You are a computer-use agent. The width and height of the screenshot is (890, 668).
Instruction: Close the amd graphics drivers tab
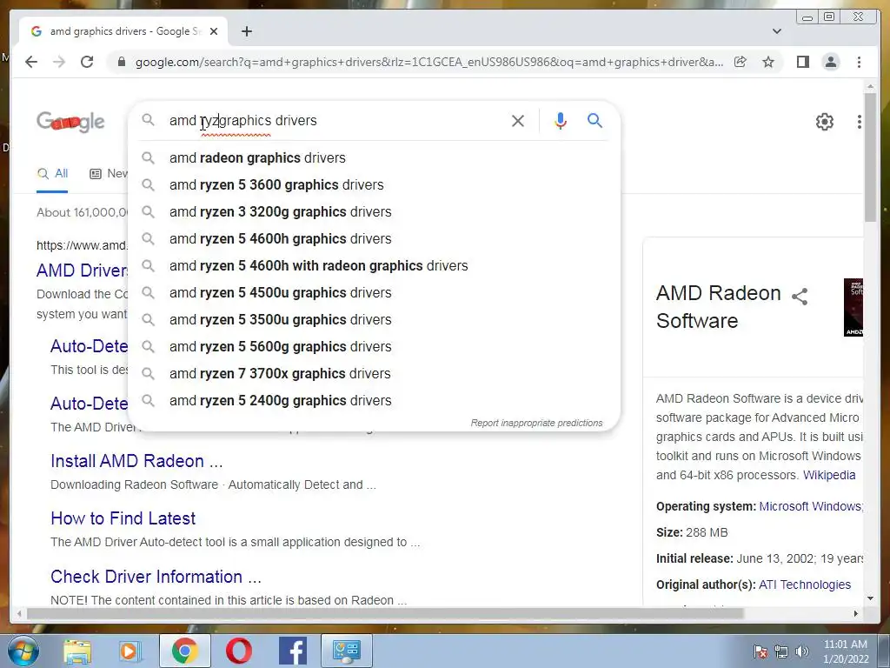[x=214, y=31]
